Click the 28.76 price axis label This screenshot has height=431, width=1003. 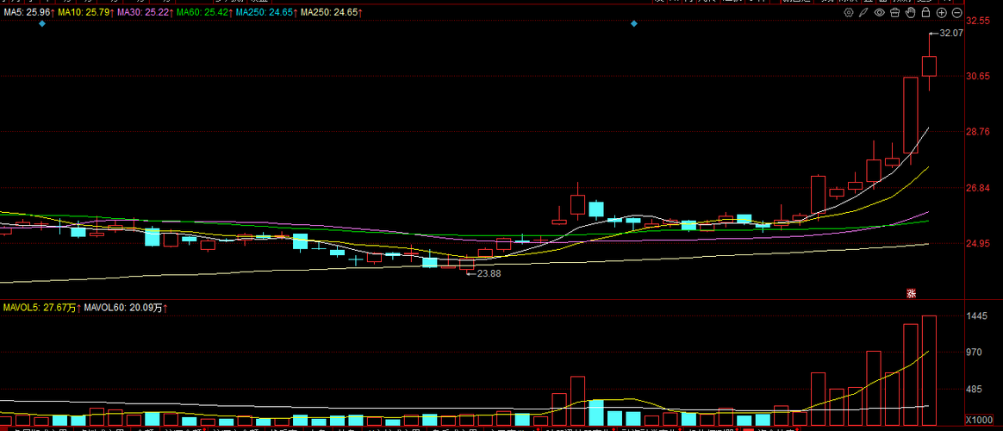[x=977, y=132]
